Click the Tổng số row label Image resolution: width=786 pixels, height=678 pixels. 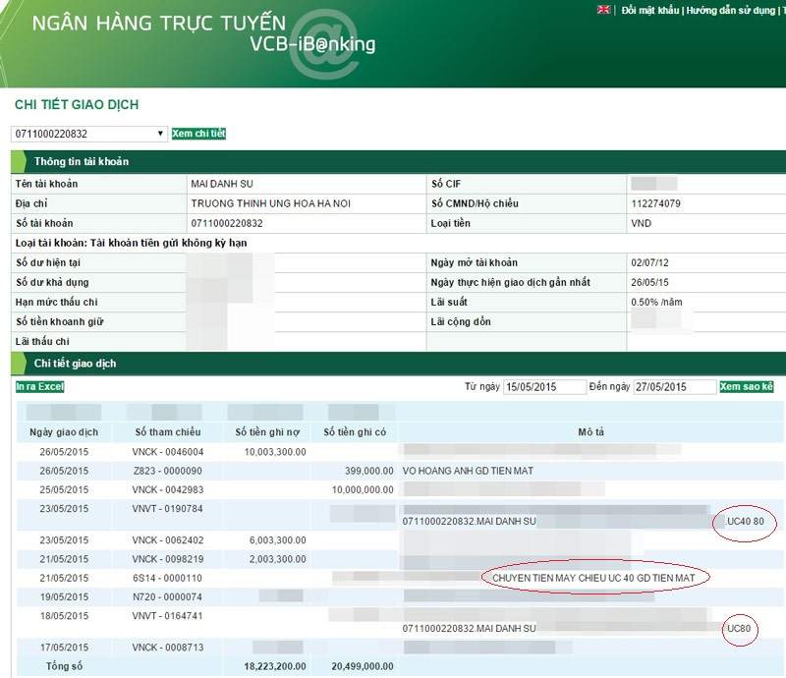pos(64,666)
